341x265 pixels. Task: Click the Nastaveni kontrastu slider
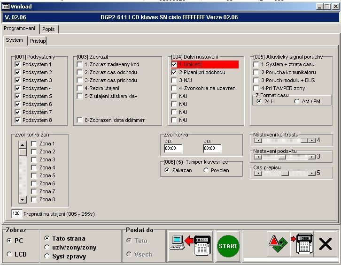(x=284, y=140)
